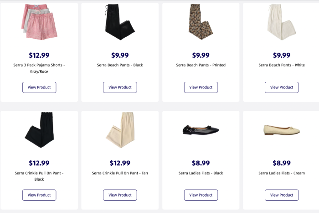
Task: Click View Product for Serra 3 Pack Pajama Shorts
Action: pyautogui.click(x=39, y=87)
